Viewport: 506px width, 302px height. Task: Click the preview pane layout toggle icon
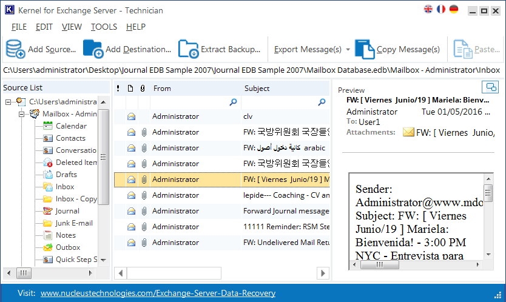tap(490, 87)
